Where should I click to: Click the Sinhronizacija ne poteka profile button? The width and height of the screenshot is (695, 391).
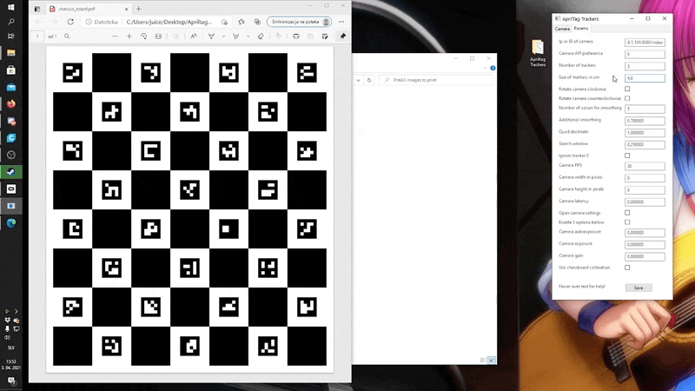299,22
